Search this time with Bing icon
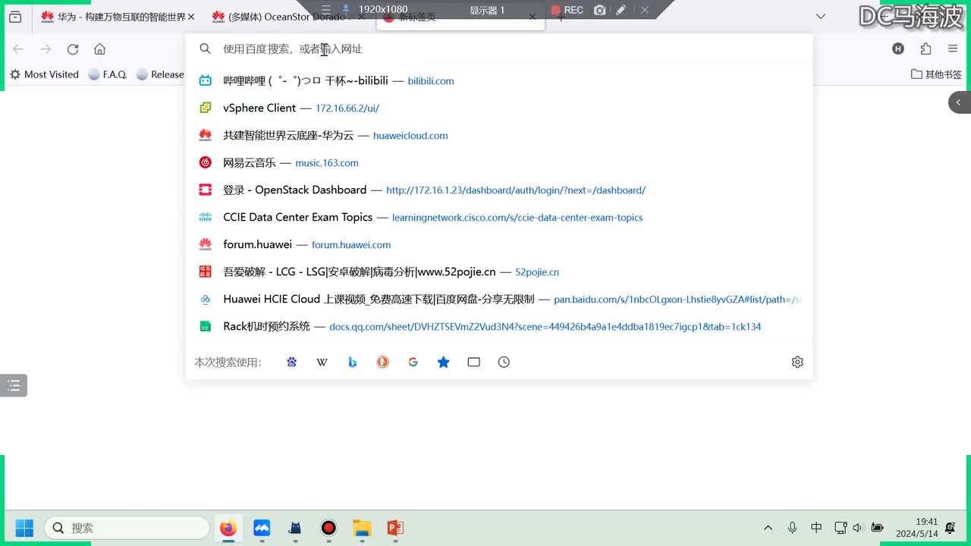 point(353,362)
